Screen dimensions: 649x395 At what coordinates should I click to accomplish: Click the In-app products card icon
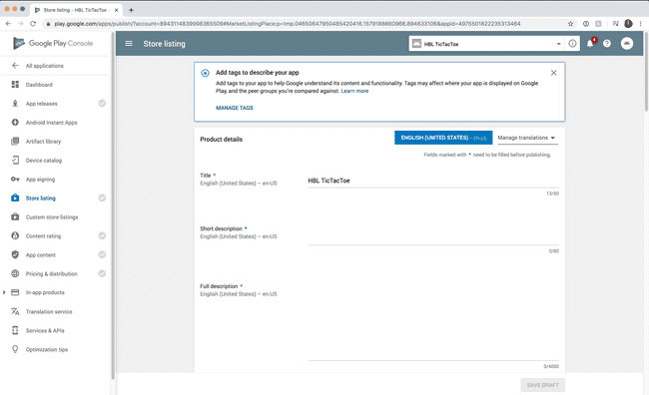pyautogui.click(x=15, y=292)
